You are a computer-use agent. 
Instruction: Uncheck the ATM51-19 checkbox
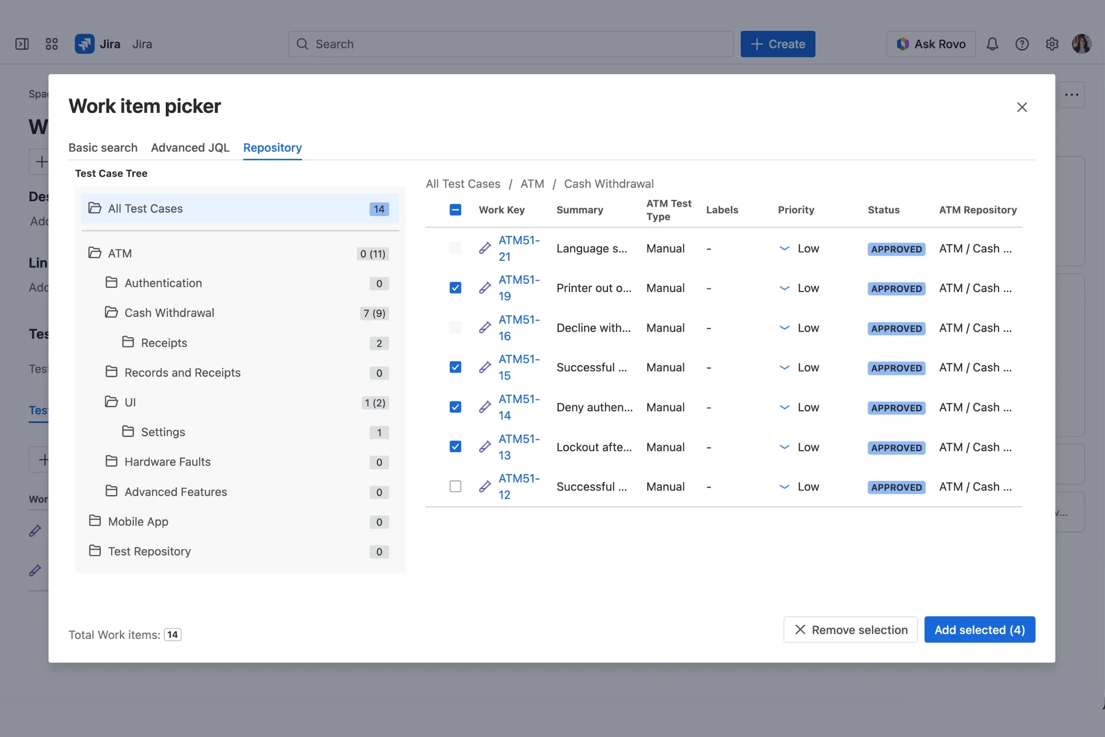click(x=455, y=287)
